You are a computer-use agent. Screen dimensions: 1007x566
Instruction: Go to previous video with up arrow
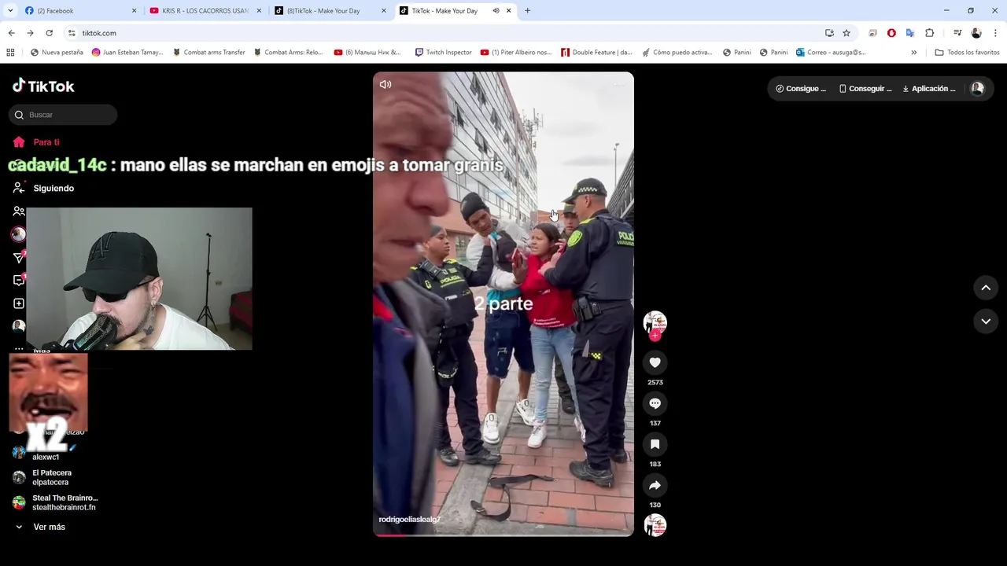pos(986,288)
